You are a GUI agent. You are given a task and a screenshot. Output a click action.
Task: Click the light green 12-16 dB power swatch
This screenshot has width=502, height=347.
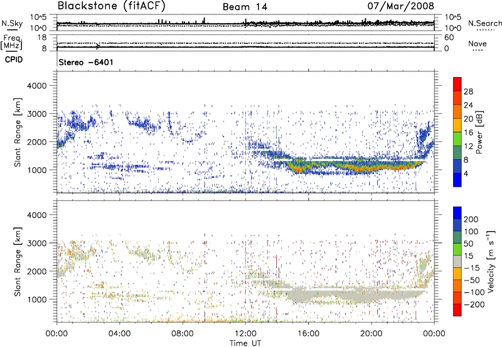pos(457,139)
